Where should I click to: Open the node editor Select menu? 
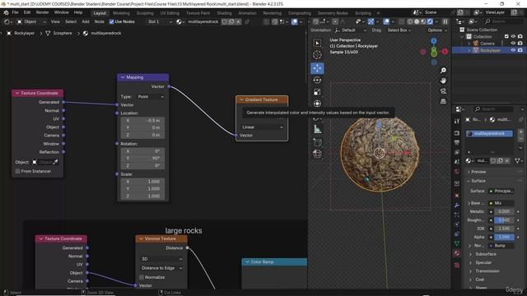pyautogui.click(x=71, y=22)
